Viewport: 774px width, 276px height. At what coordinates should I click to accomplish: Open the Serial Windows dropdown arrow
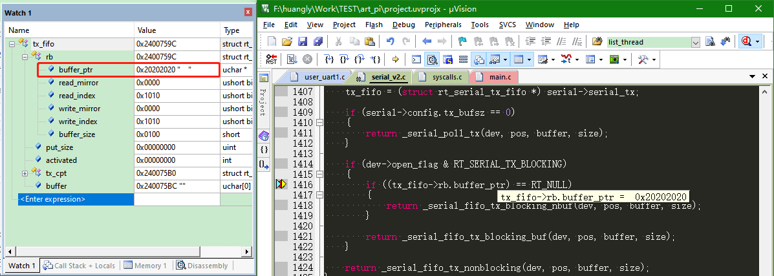[553, 59]
